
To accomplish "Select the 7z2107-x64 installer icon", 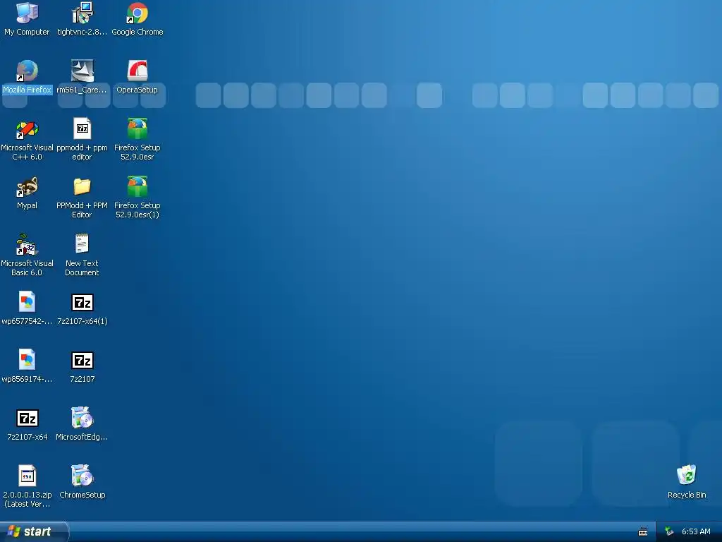I will point(27,418).
